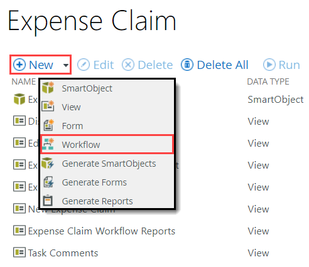The height and width of the screenshot is (267, 309).
Task: Click the Edit pencil icon
Action: tap(84, 65)
